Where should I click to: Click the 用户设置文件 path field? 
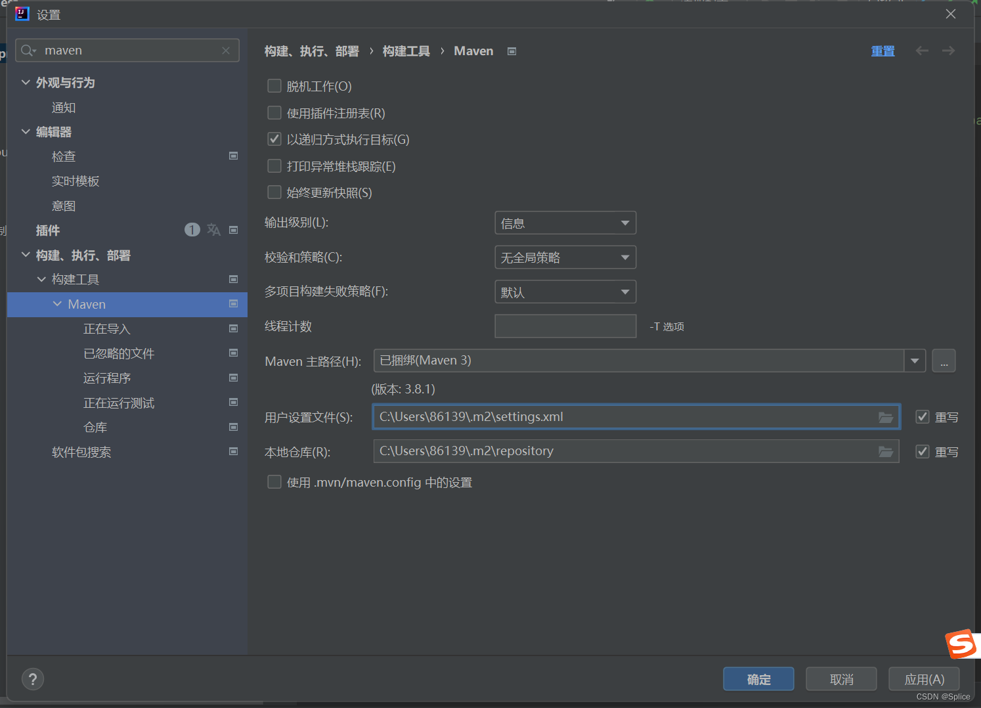click(x=636, y=417)
